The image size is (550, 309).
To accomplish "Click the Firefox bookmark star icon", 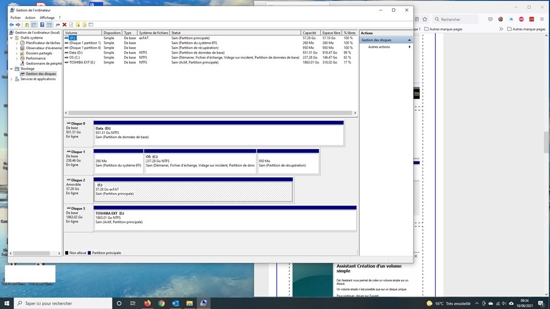I will point(425,19).
